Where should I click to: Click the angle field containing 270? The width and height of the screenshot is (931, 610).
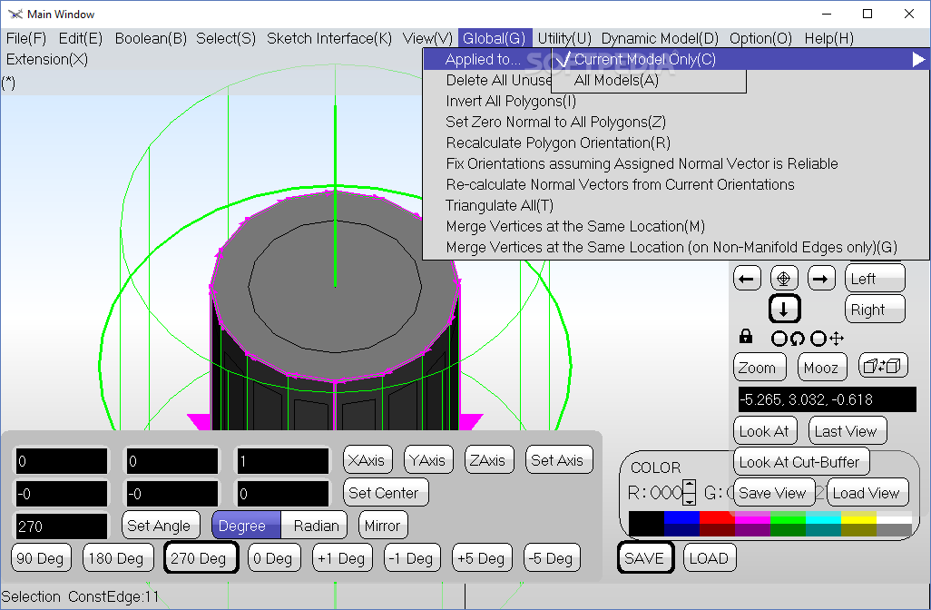(x=61, y=526)
